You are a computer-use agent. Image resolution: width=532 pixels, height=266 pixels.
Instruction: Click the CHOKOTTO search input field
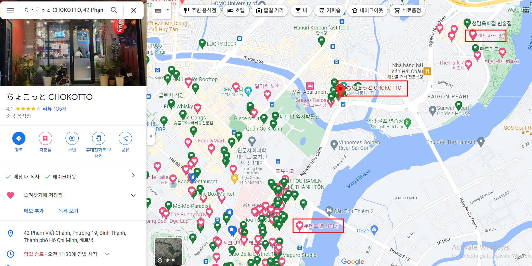pos(64,10)
